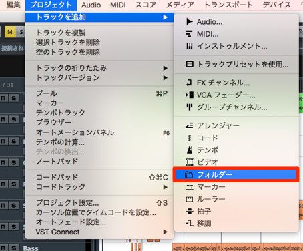Click the Group Channel fork icon
The width and height of the screenshot is (303, 251).
190,107
